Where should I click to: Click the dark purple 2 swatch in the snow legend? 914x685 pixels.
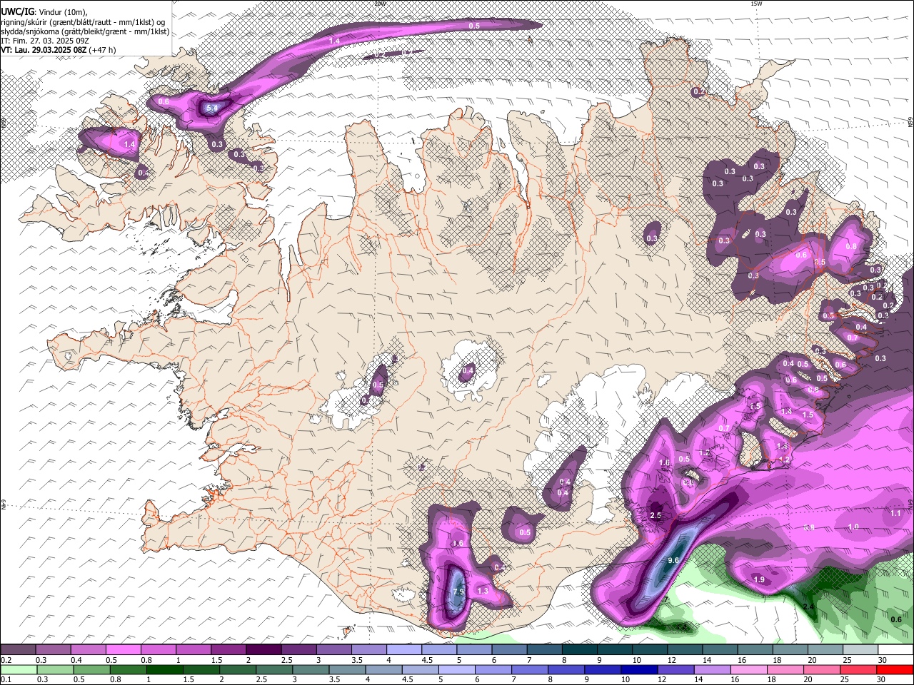click(263, 650)
